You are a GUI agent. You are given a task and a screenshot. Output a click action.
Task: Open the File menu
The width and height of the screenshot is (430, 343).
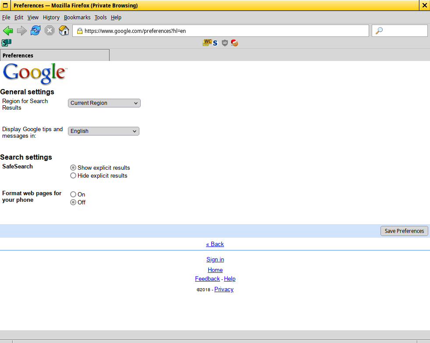pos(6,17)
